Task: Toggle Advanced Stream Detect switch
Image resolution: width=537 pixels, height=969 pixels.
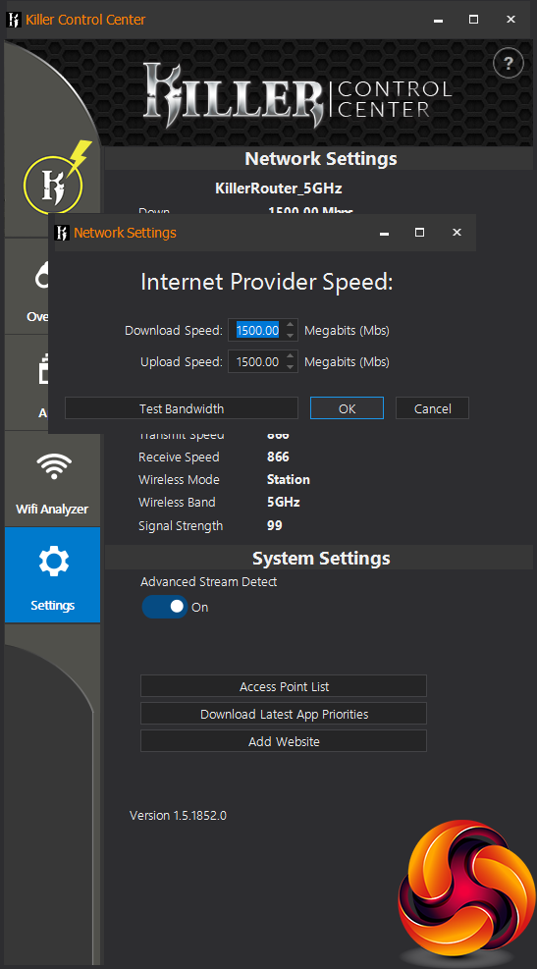Action: (164, 607)
